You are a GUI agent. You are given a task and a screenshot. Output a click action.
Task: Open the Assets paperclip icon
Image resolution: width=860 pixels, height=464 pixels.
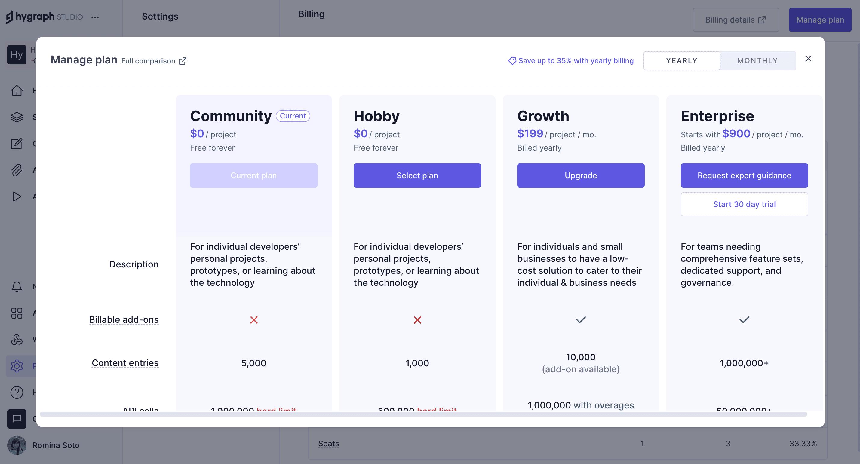pos(17,170)
